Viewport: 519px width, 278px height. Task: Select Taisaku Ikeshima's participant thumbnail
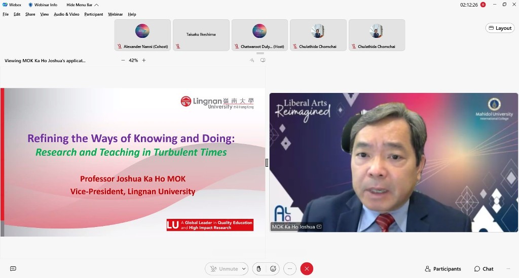[x=201, y=35]
